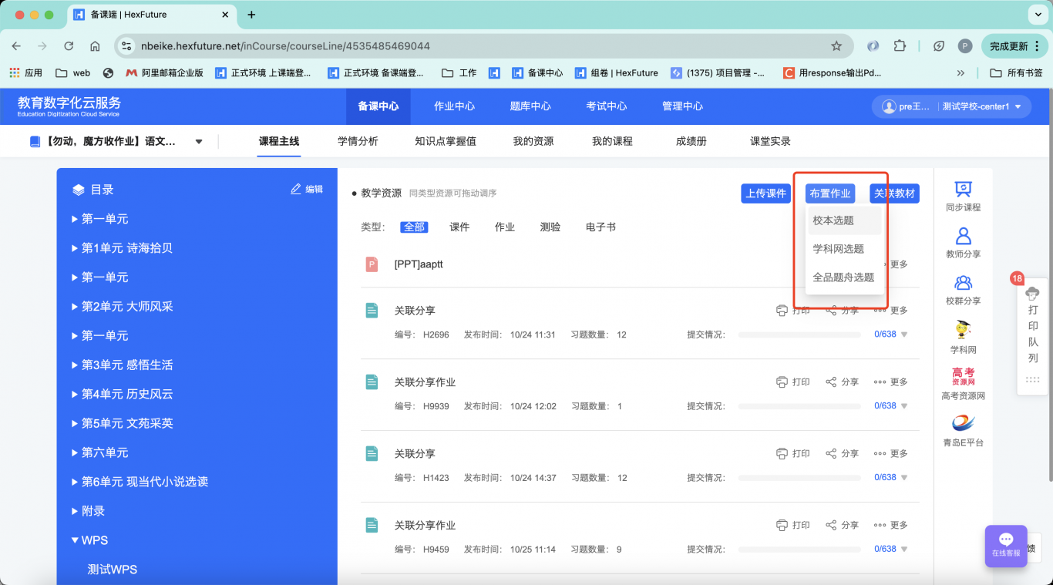
Task: Click the 布置作业 button
Action: coord(830,193)
